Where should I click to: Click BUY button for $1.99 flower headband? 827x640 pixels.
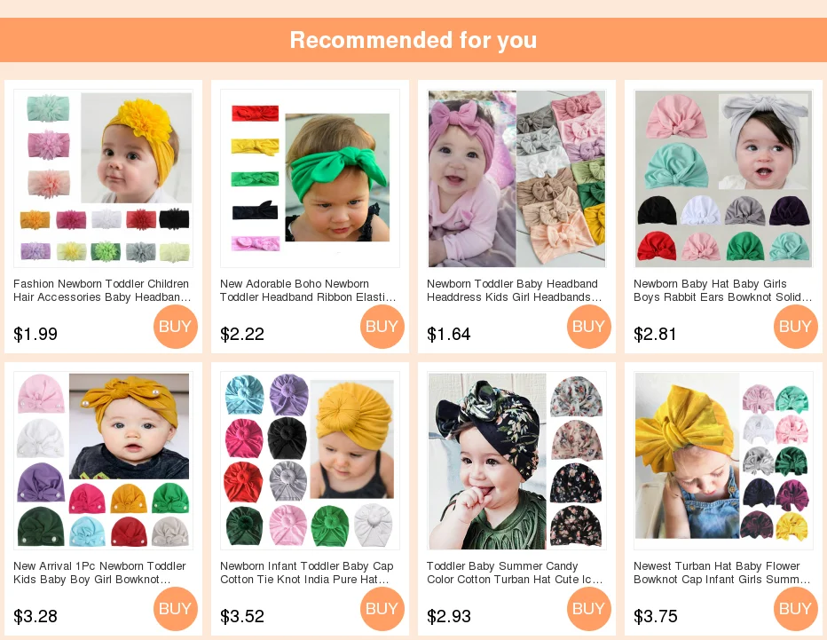175,326
